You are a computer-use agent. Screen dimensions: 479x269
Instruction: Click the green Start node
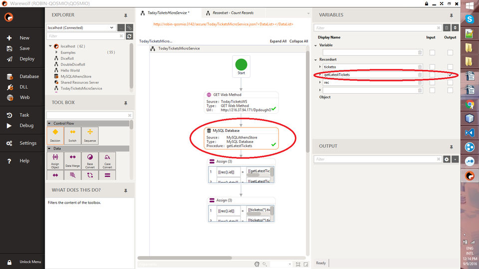[x=241, y=65]
